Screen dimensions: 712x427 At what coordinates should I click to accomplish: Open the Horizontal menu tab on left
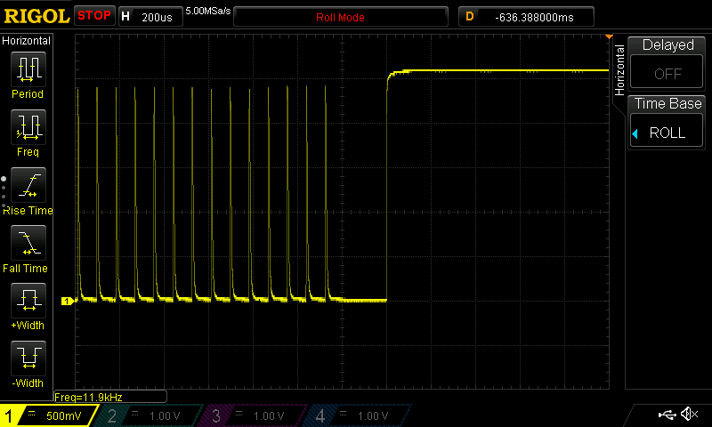(x=27, y=41)
